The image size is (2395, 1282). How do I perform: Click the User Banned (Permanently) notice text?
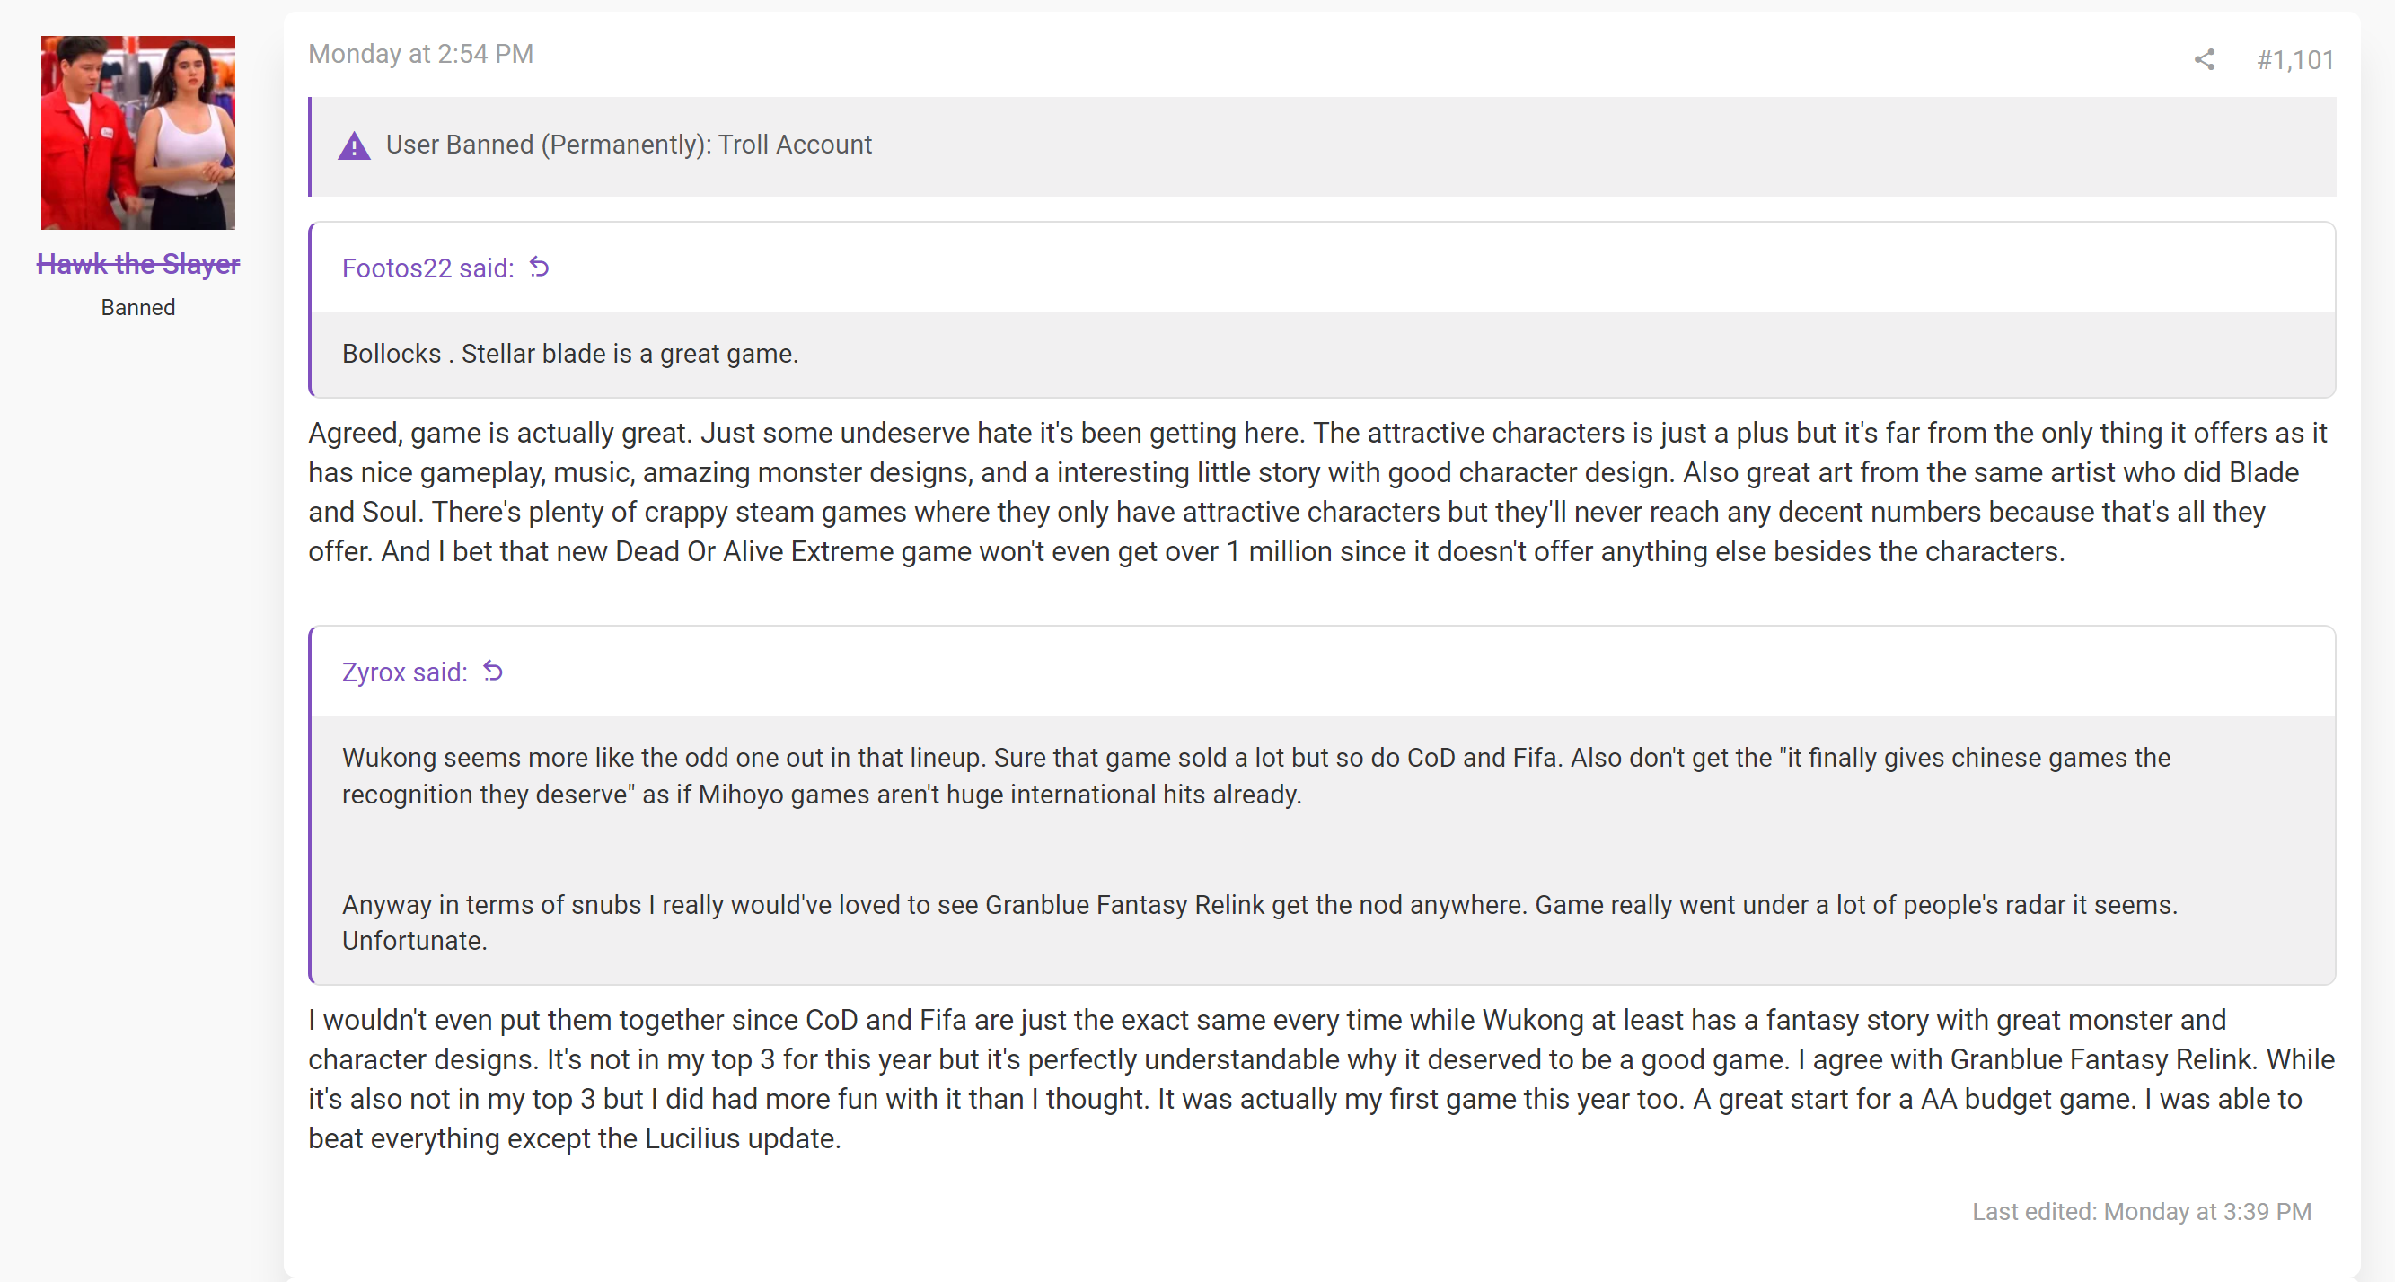pyautogui.click(x=629, y=145)
